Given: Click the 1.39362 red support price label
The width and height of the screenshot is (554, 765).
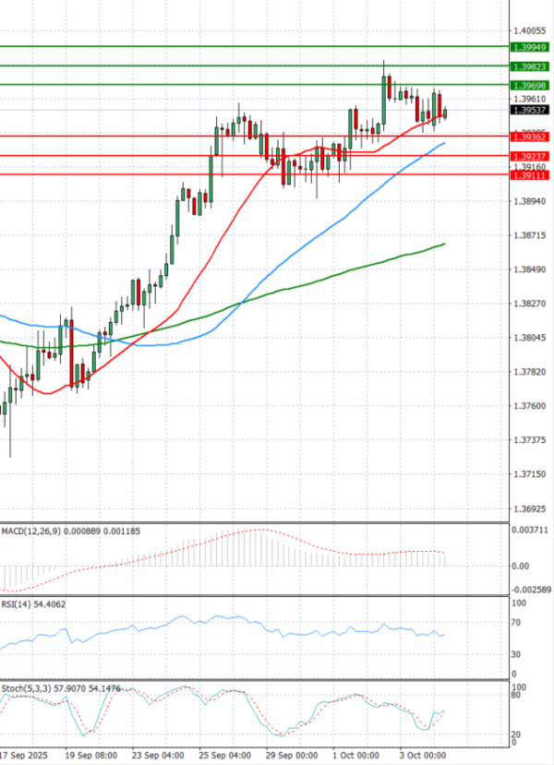Looking at the screenshot, I should coord(530,137).
